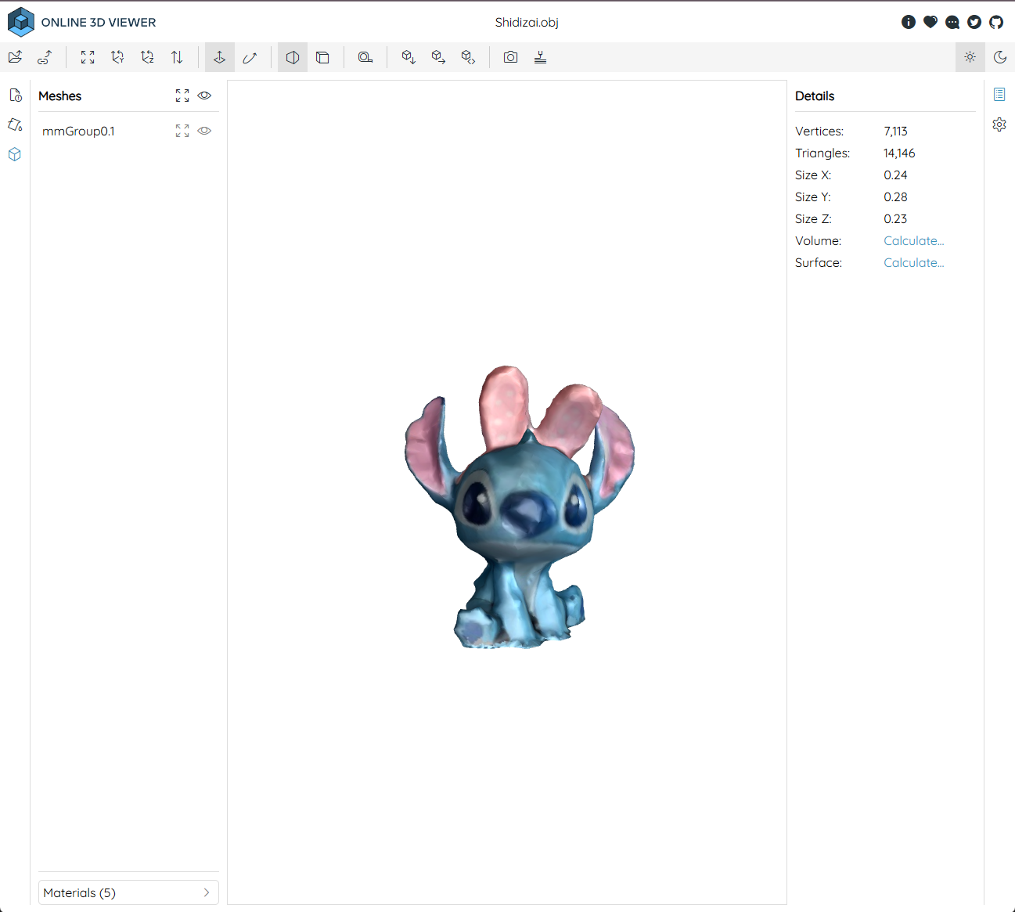Set the Y axis as up vector
Viewport: 1015px width, 912px height.
coord(117,57)
